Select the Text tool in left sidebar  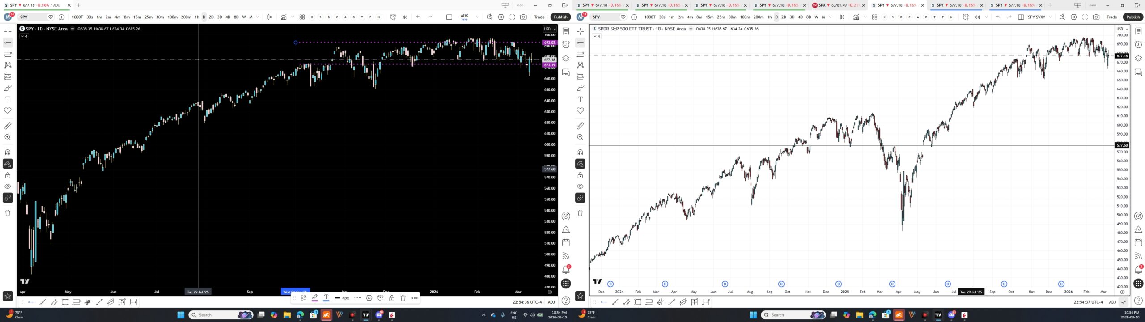coord(8,99)
